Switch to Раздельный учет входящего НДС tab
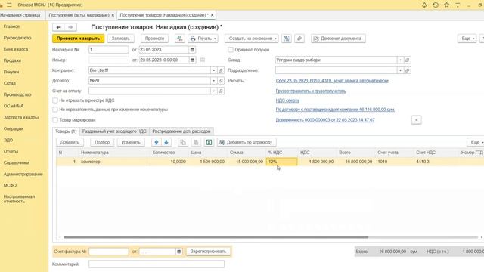The image size is (484, 272). tap(114, 131)
